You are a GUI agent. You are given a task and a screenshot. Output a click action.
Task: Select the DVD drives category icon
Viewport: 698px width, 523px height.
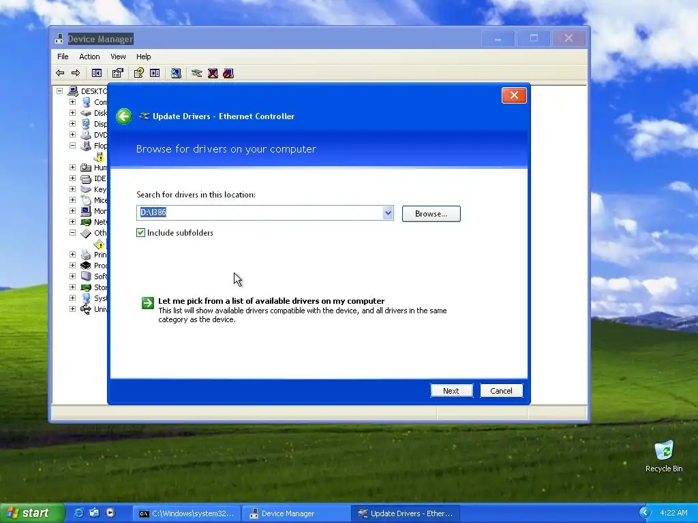[x=86, y=135]
